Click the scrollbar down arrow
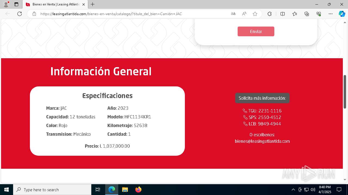 point(345,180)
